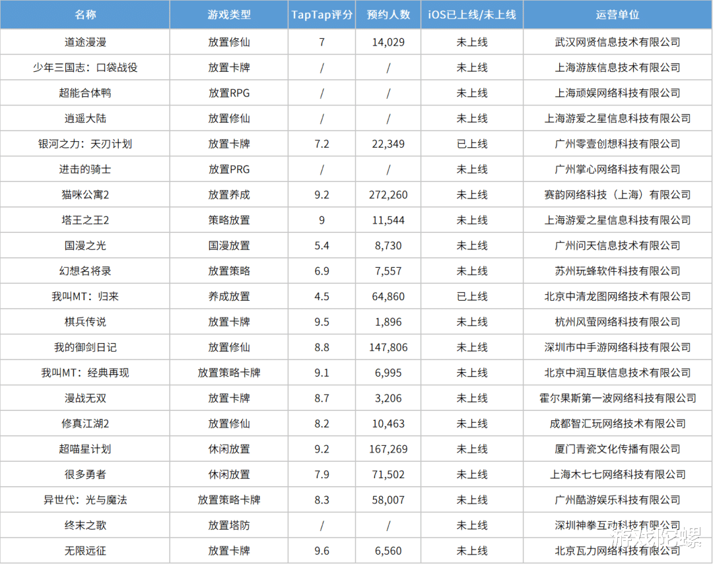The width and height of the screenshot is (713, 564).
Task: Click operator 武汉网贤信息技术有限公司
Action: 617,42
